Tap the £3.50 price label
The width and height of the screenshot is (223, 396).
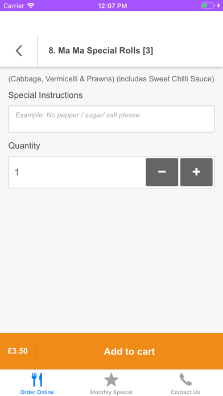coord(18,351)
